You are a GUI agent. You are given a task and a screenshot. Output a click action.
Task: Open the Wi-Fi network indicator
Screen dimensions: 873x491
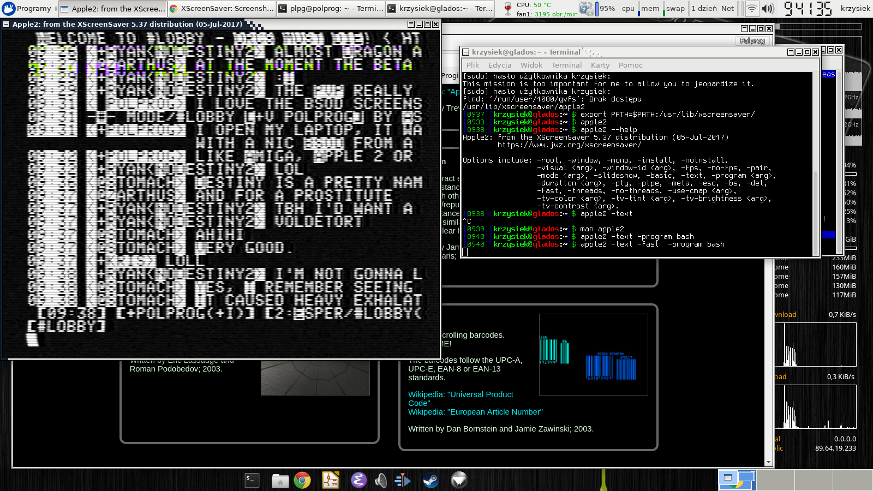(x=751, y=8)
